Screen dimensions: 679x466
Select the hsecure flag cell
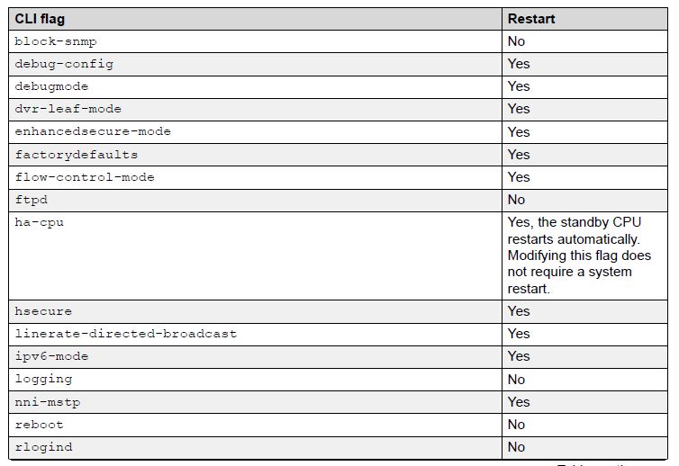pos(43,311)
